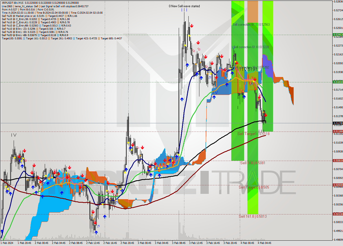
Task: Click the '3 Feb 20:45' time axis label
Action: (230, 243)
